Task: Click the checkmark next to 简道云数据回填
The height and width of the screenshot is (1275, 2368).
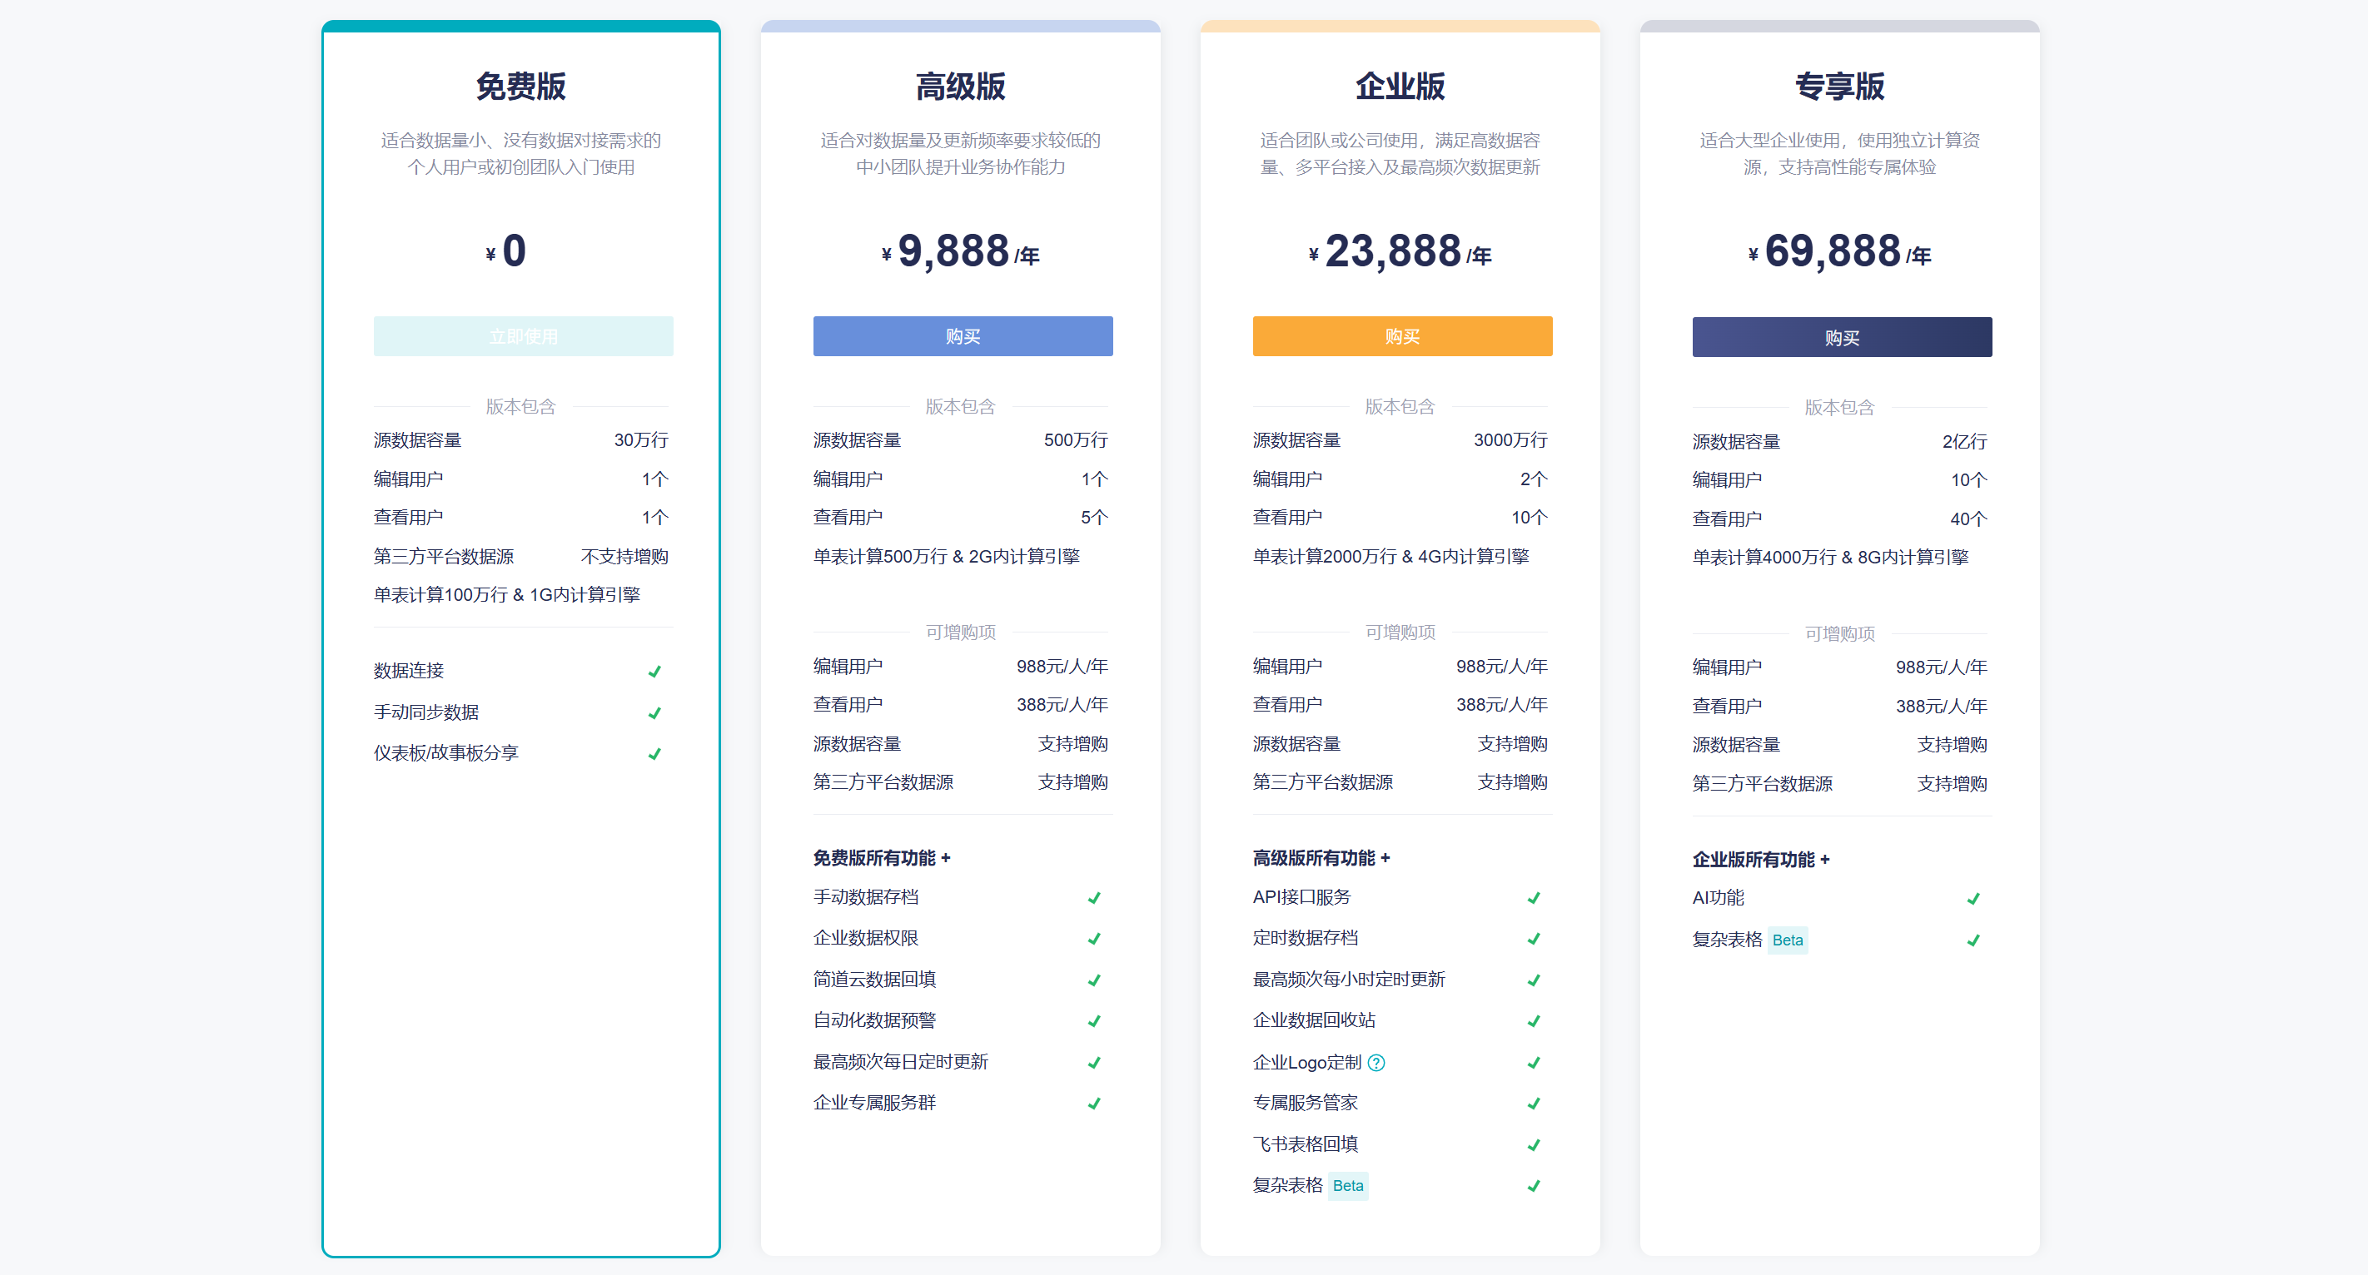Action: pyautogui.click(x=1094, y=980)
